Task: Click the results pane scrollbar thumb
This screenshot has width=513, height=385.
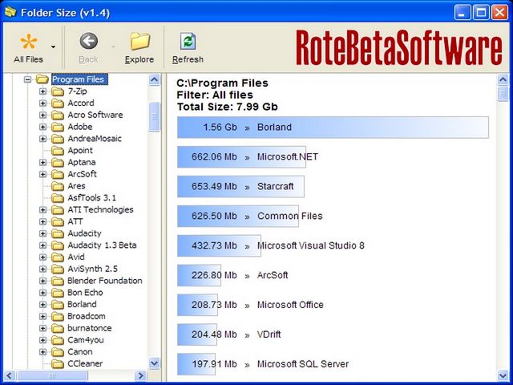Action: tap(503, 94)
